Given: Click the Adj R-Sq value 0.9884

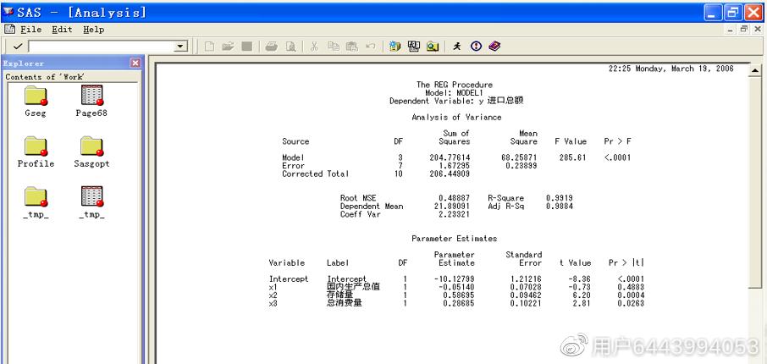Looking at the screenshot, I should [559, 206].
